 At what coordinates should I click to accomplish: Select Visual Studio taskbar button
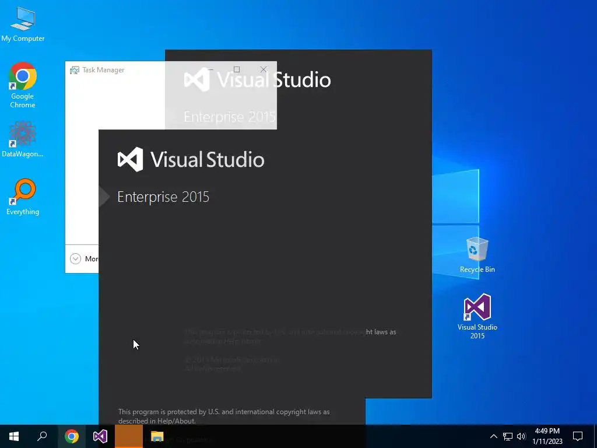[100, 436]
